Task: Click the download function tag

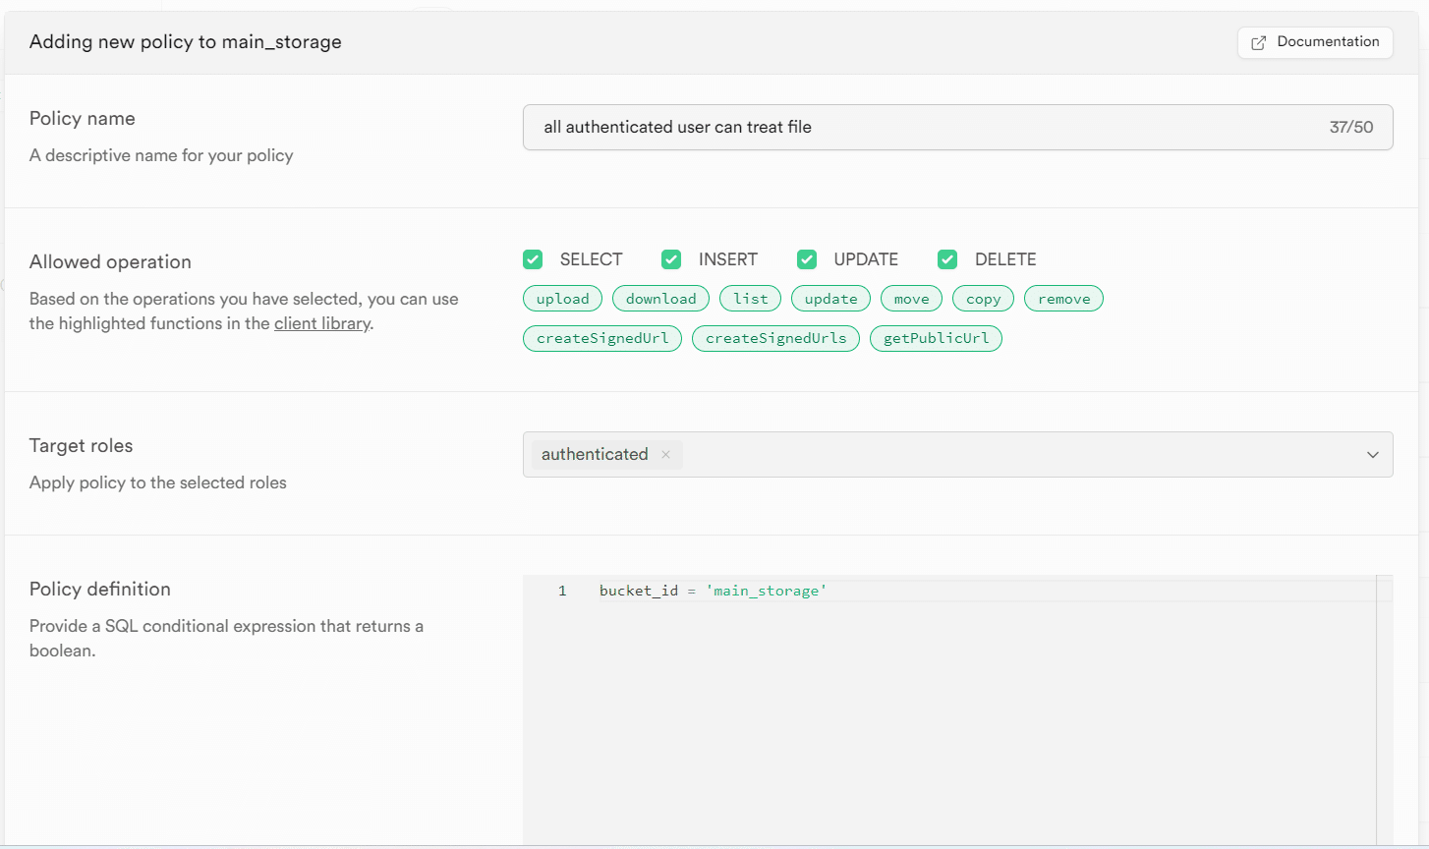Action: pos(660,299)
